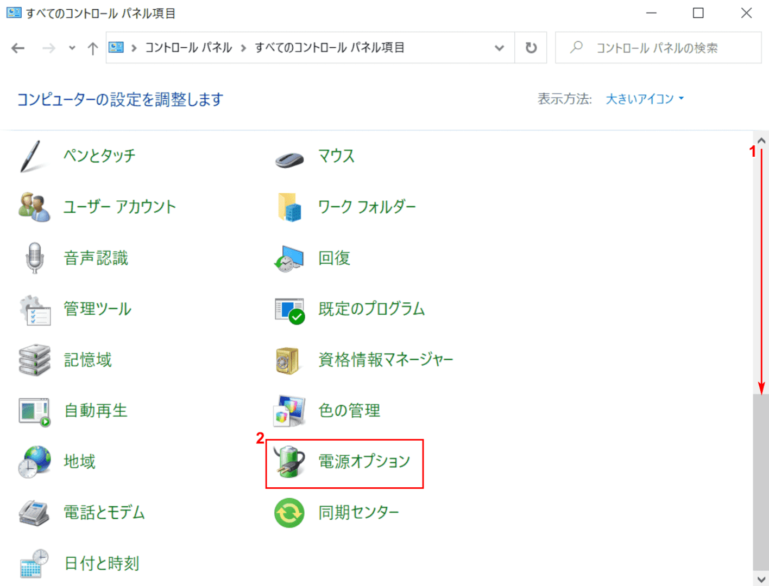This screenshot has width=769, height=586.
Task: Minimize the control panel window
Action: (x=651, y=13)
